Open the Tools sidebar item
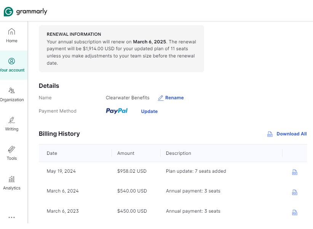The image size is (313, 229). tap(11, 153)
